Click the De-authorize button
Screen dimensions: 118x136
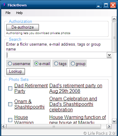(x=23, y=27)
